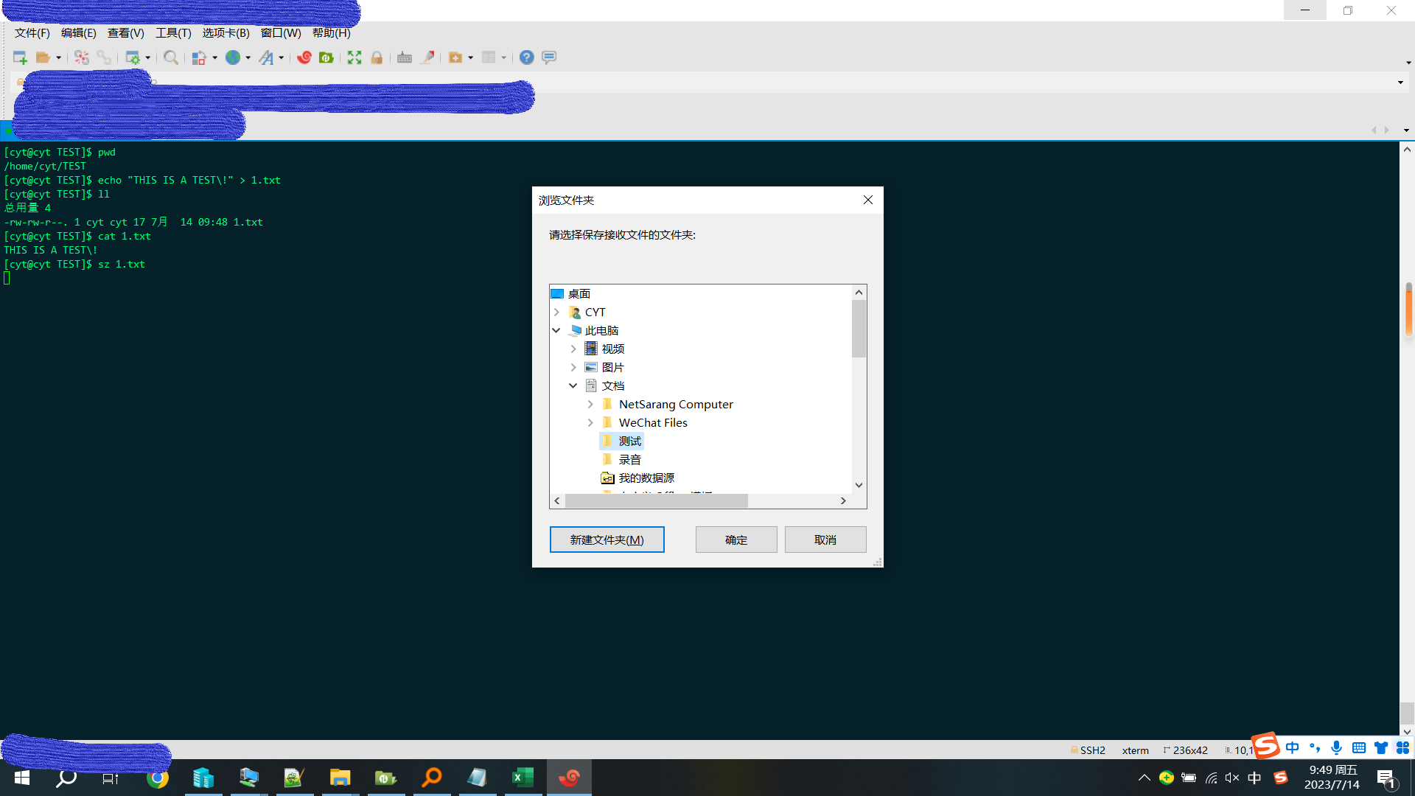This screenshot has width=1415, height=796.
Task: Click the chat feedback toolbar icon
Action: [x=549, y=57]
